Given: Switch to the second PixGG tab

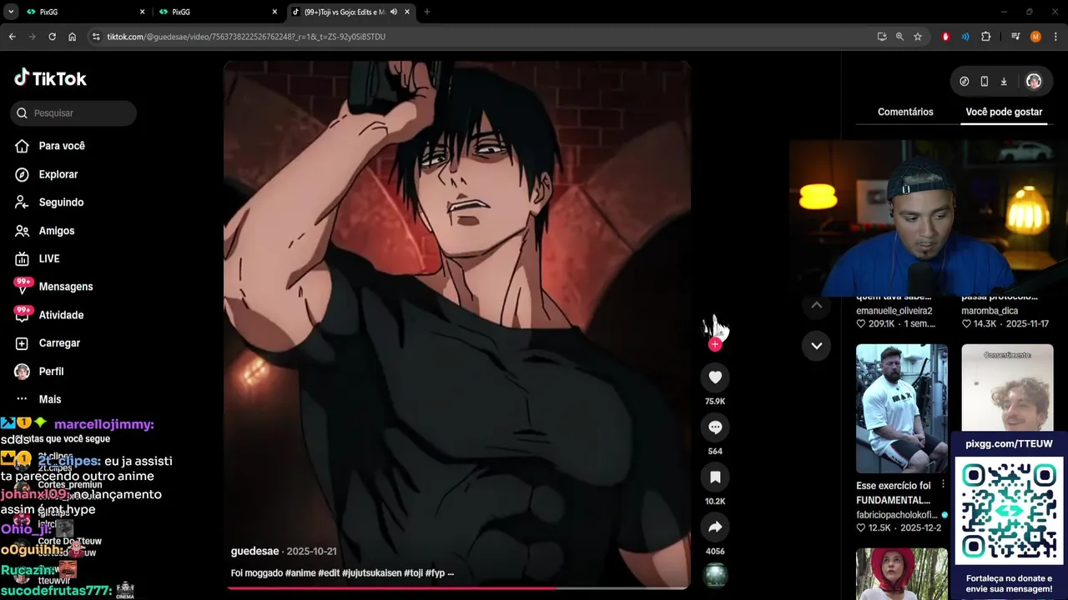Looking at the screenshot, I should tap(217, 12).
